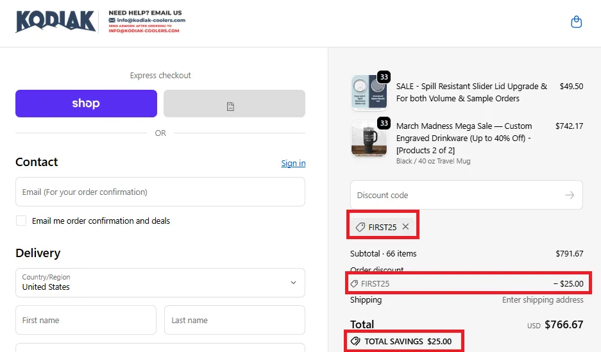Follow the Sign in link

point(293,163)
